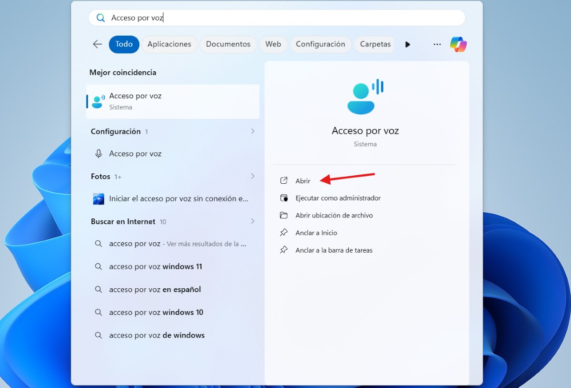Open the Copilot icon in search bar

coord(458,44)
